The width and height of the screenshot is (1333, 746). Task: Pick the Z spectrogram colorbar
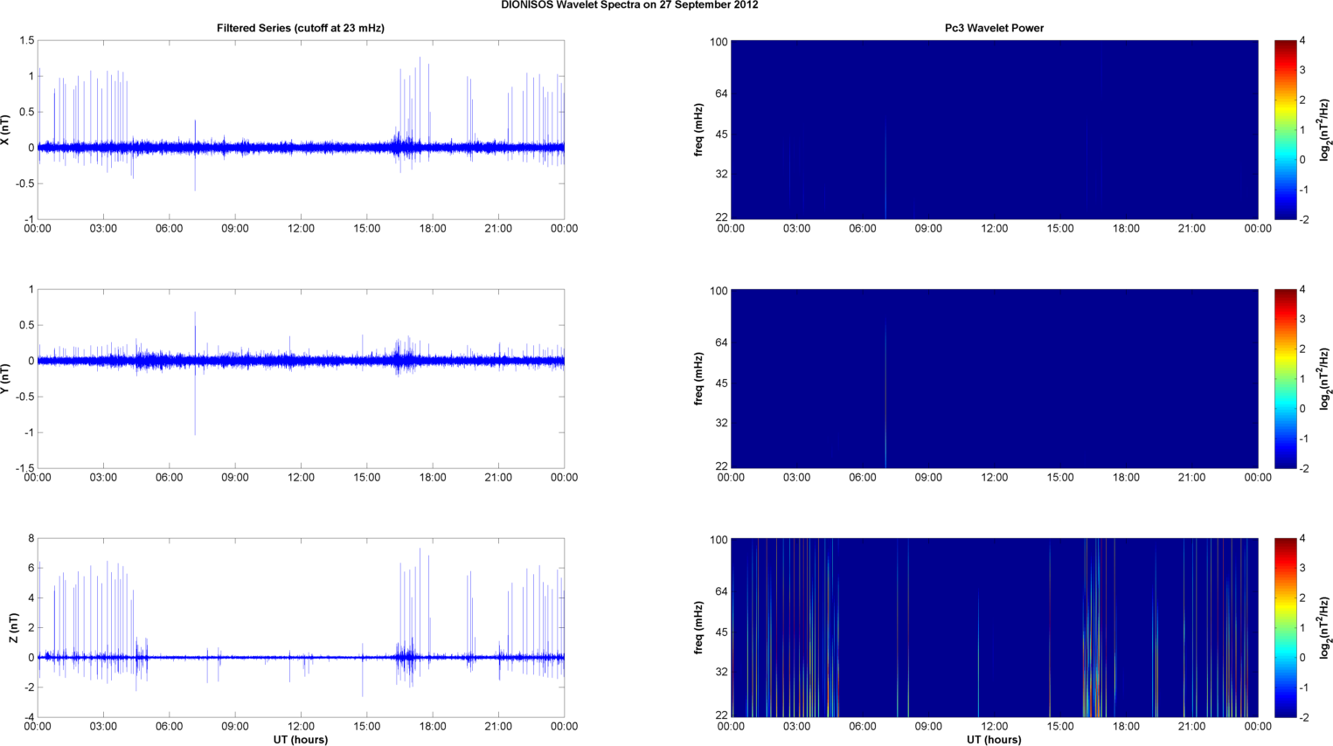pos(1285,628)
